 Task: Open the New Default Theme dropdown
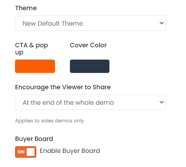click(x=90, y=23)
